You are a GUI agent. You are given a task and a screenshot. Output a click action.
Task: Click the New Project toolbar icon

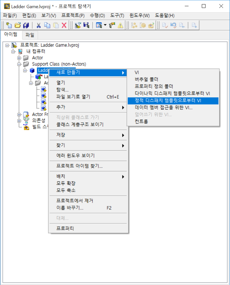point(9,25)
